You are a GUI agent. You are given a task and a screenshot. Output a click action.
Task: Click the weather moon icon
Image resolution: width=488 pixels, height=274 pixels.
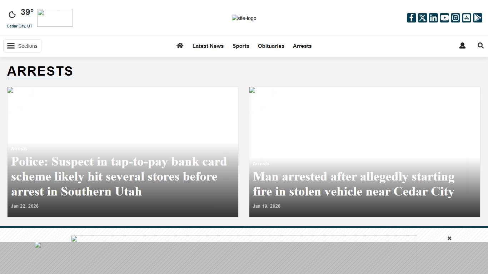pyautogui.click(x=12, y=14)
